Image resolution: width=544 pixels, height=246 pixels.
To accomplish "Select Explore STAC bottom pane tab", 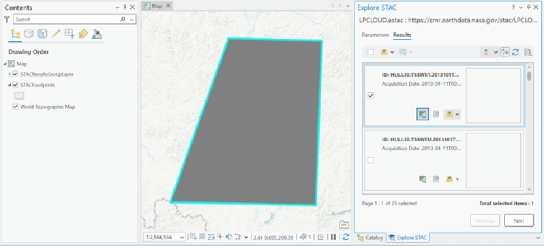I will (x=408, y=238).
